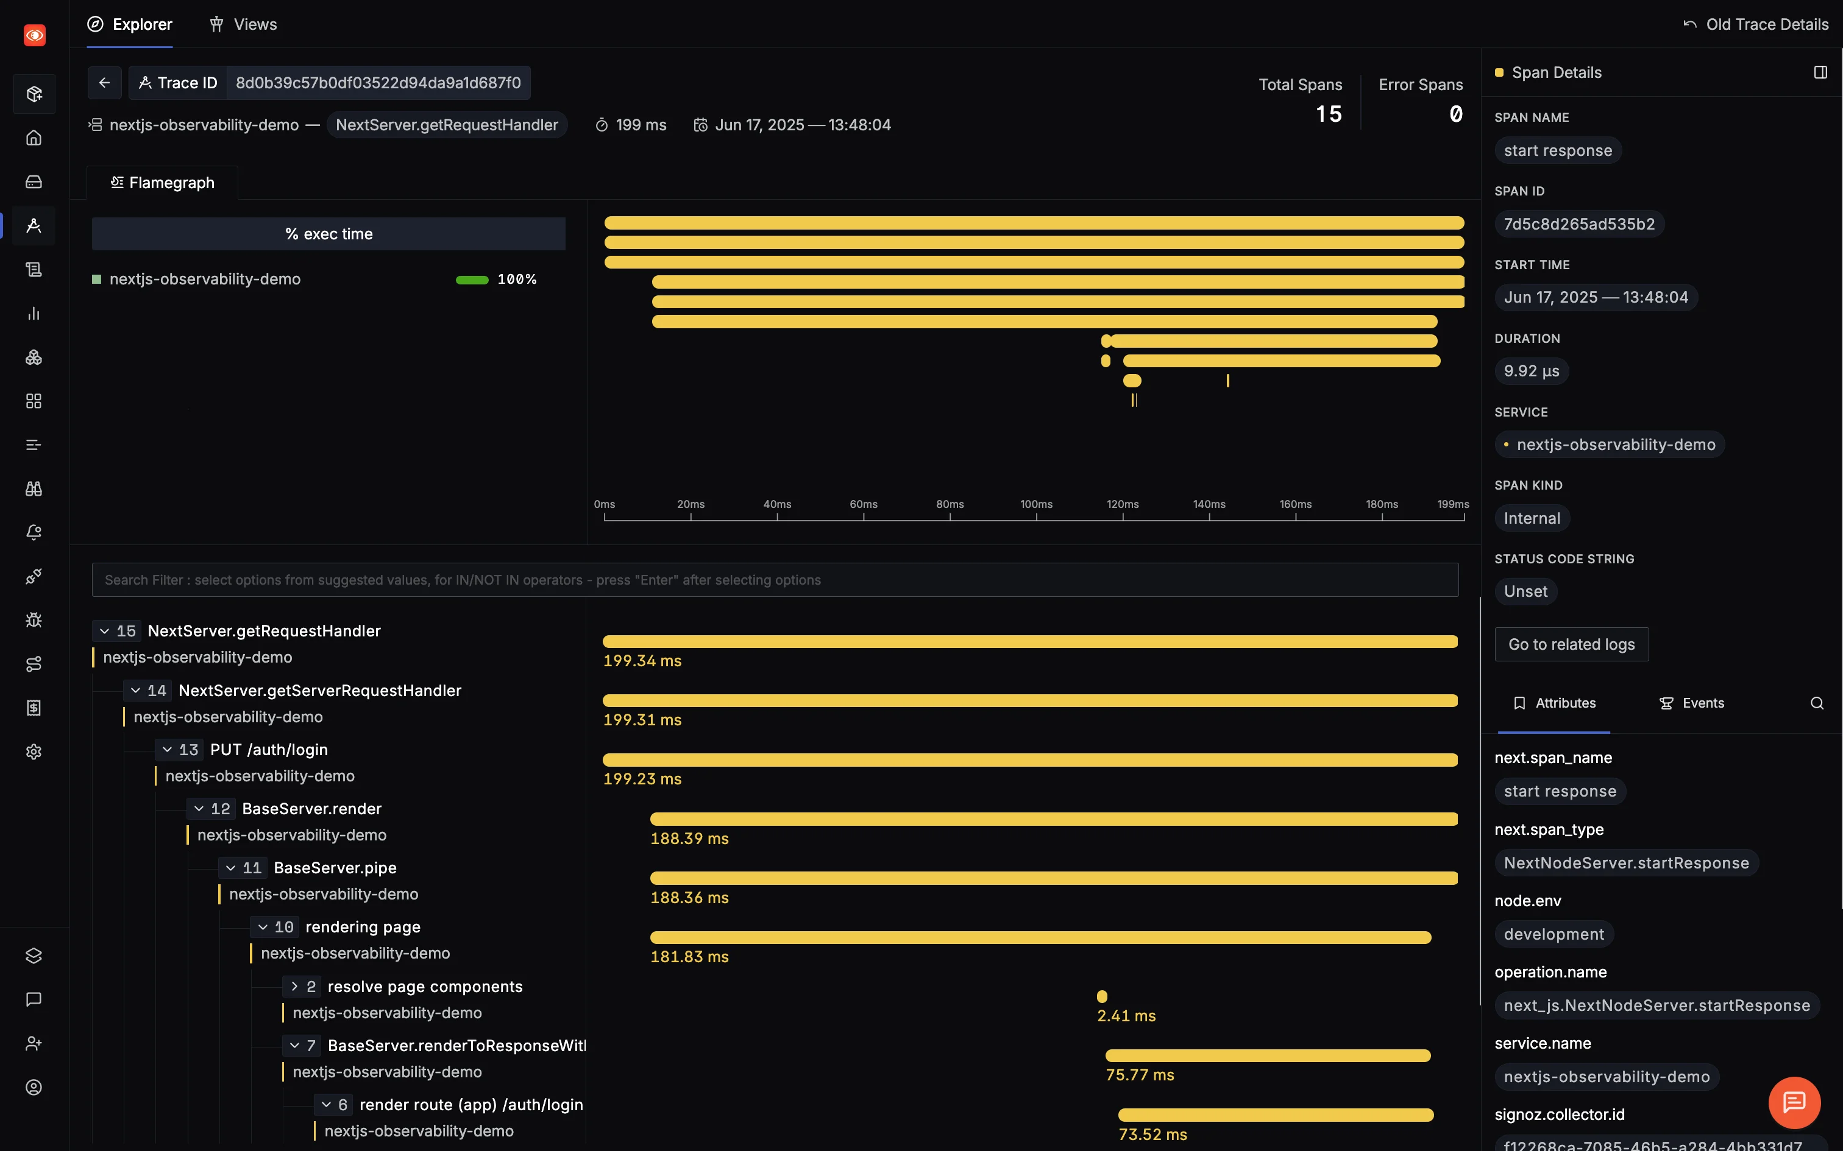Open Exceptions via the bug icon

(34, 620)
